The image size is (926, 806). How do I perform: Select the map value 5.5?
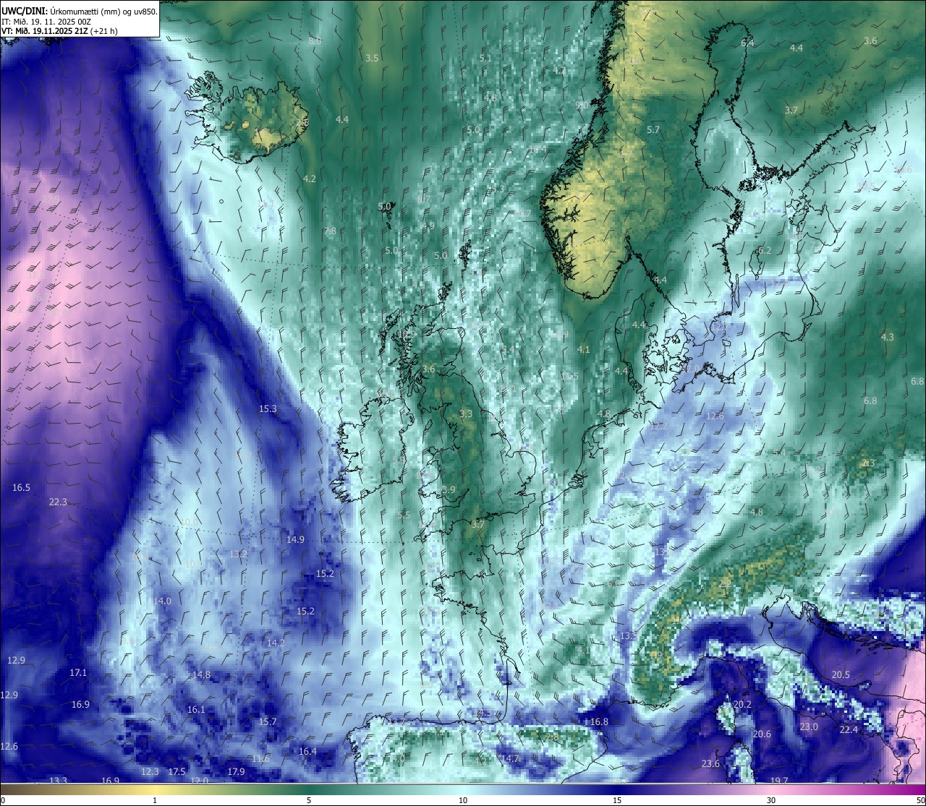[x=404, y=515]
